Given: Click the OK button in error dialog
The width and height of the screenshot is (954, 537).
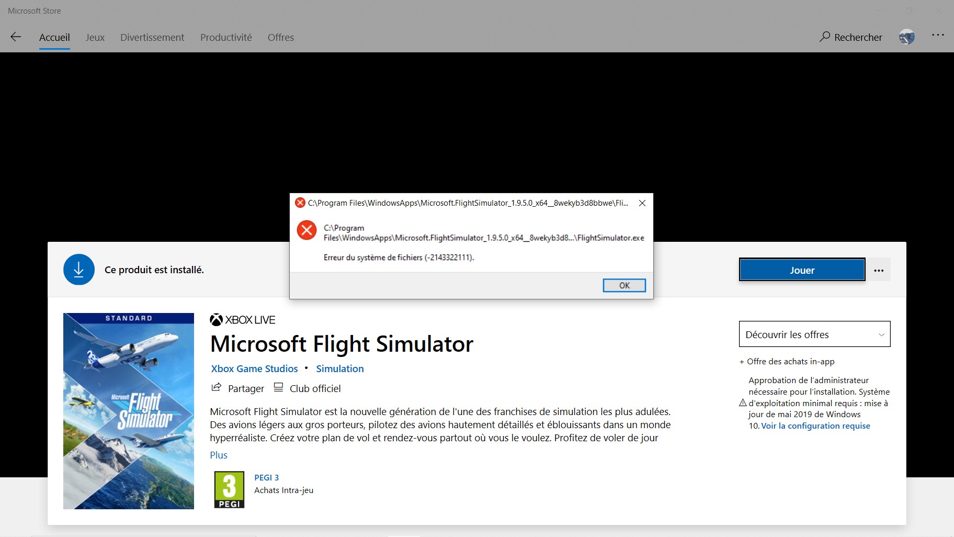Looking at the screenshot, I should pos(624,285).
